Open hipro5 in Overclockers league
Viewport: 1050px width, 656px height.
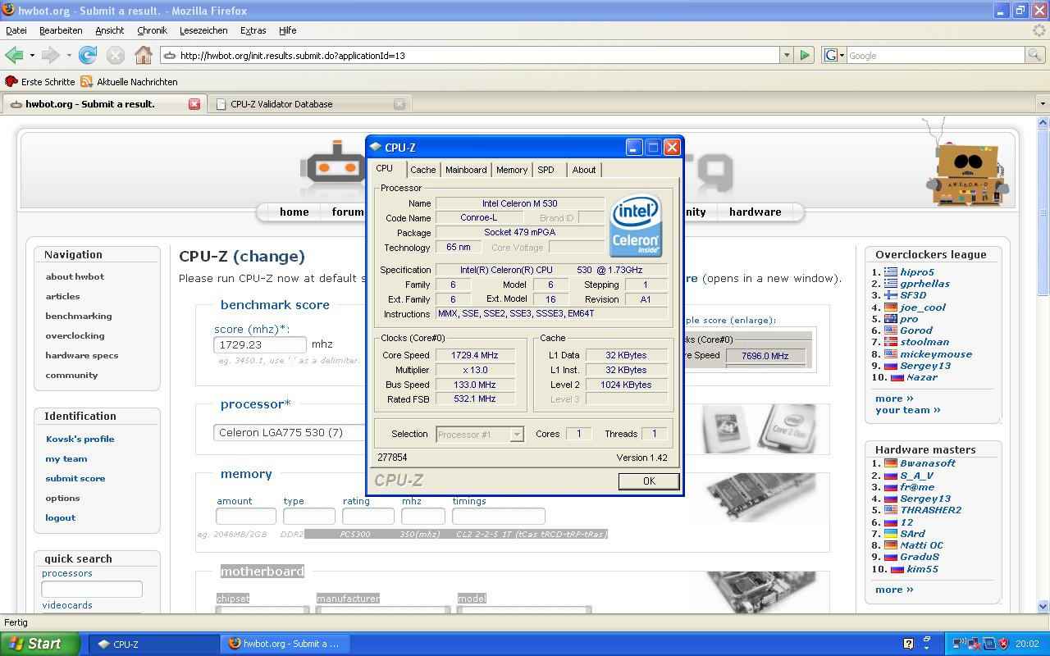pos(917,271)
